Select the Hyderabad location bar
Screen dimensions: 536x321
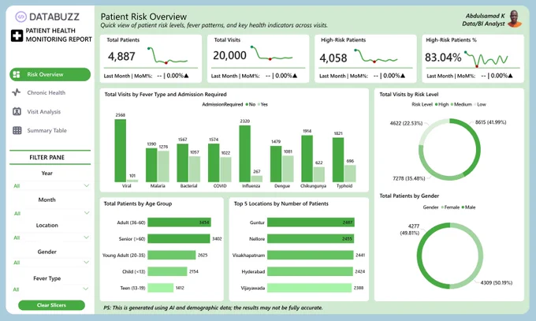pos(310,271)
